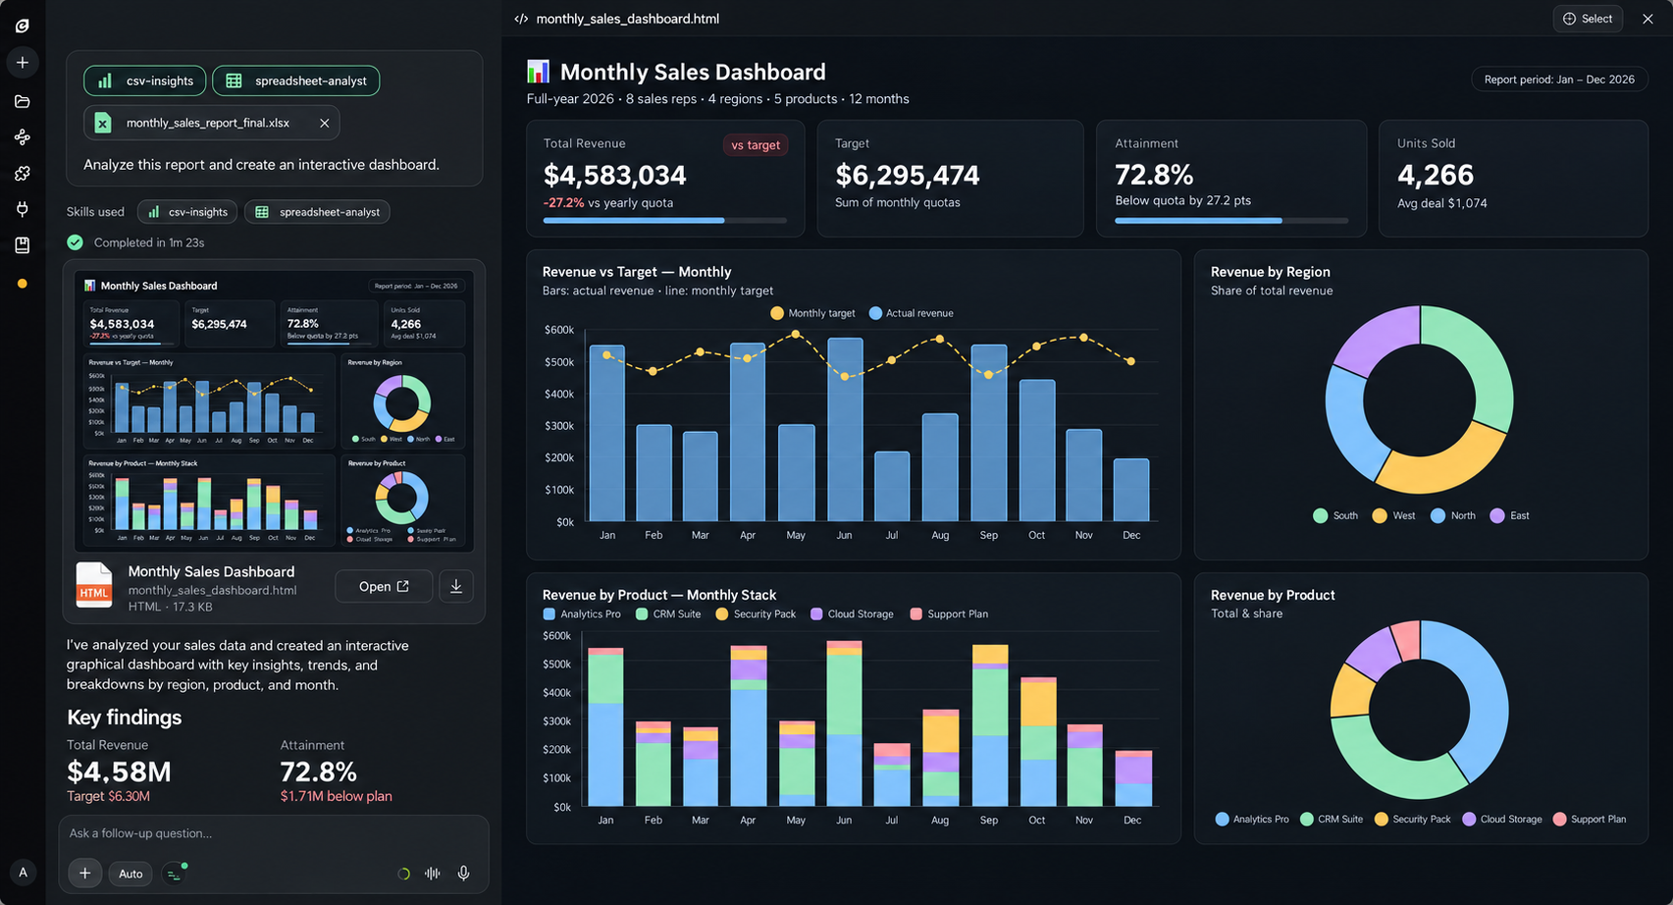
Task: Start a new chat with the sidebar plus button
Action: pos(22,63)
